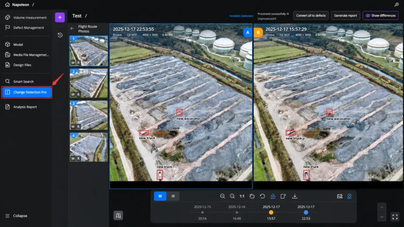404x227 pixels.
Task: Open Volume measurement in the sidebar
Action: [x=26, y=17]
